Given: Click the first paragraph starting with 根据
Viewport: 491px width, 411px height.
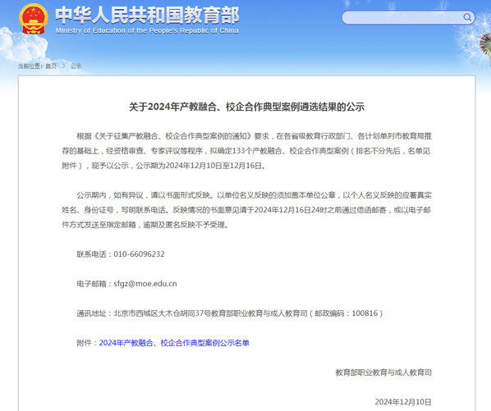Looking at the screenshot, I should tap(247, 151).
